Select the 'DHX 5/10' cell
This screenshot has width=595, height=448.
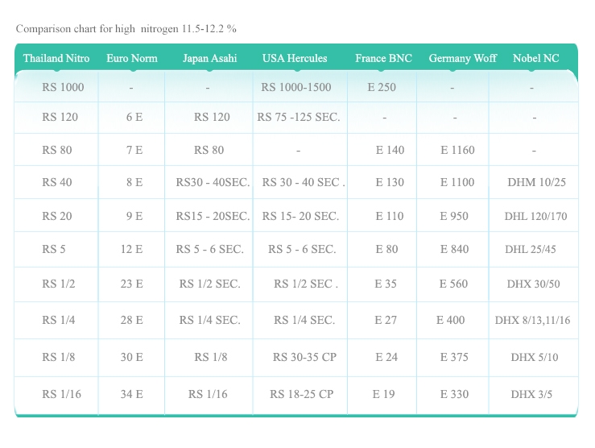pyautogui.click(x=535, y=357)
